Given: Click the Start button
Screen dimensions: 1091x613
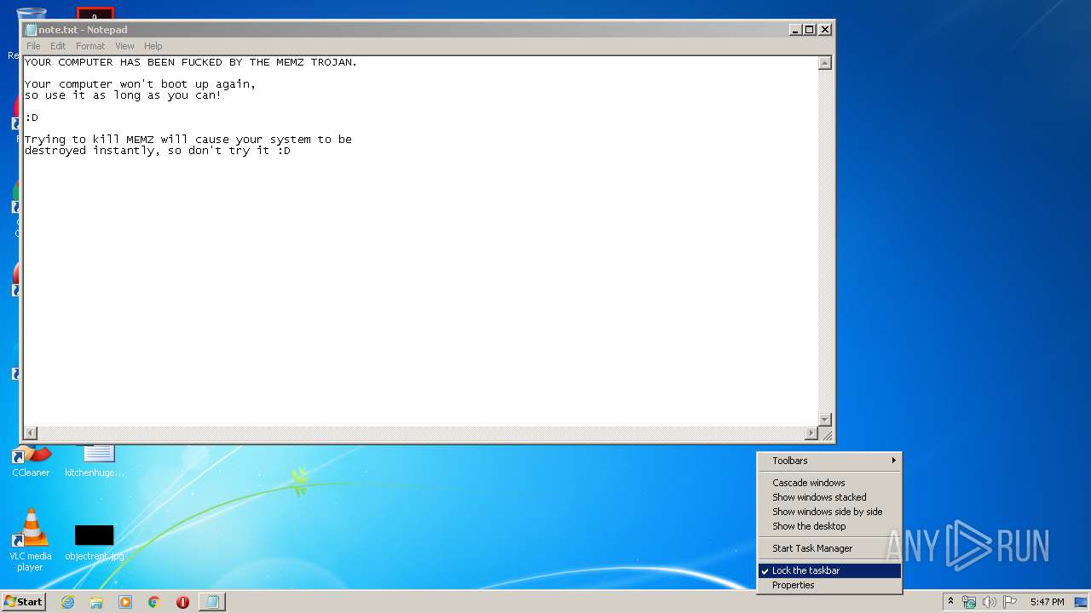Looking at the screenshot, I should pos(23,602).
